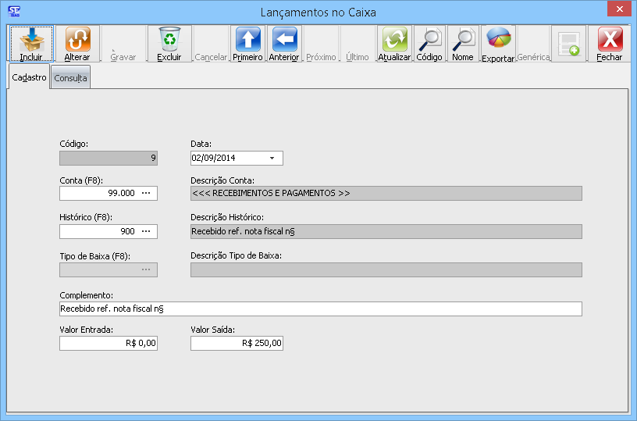The image size is (637, 421).
Task: Focus the Valor Entrada field
Action: click(109, 343)
